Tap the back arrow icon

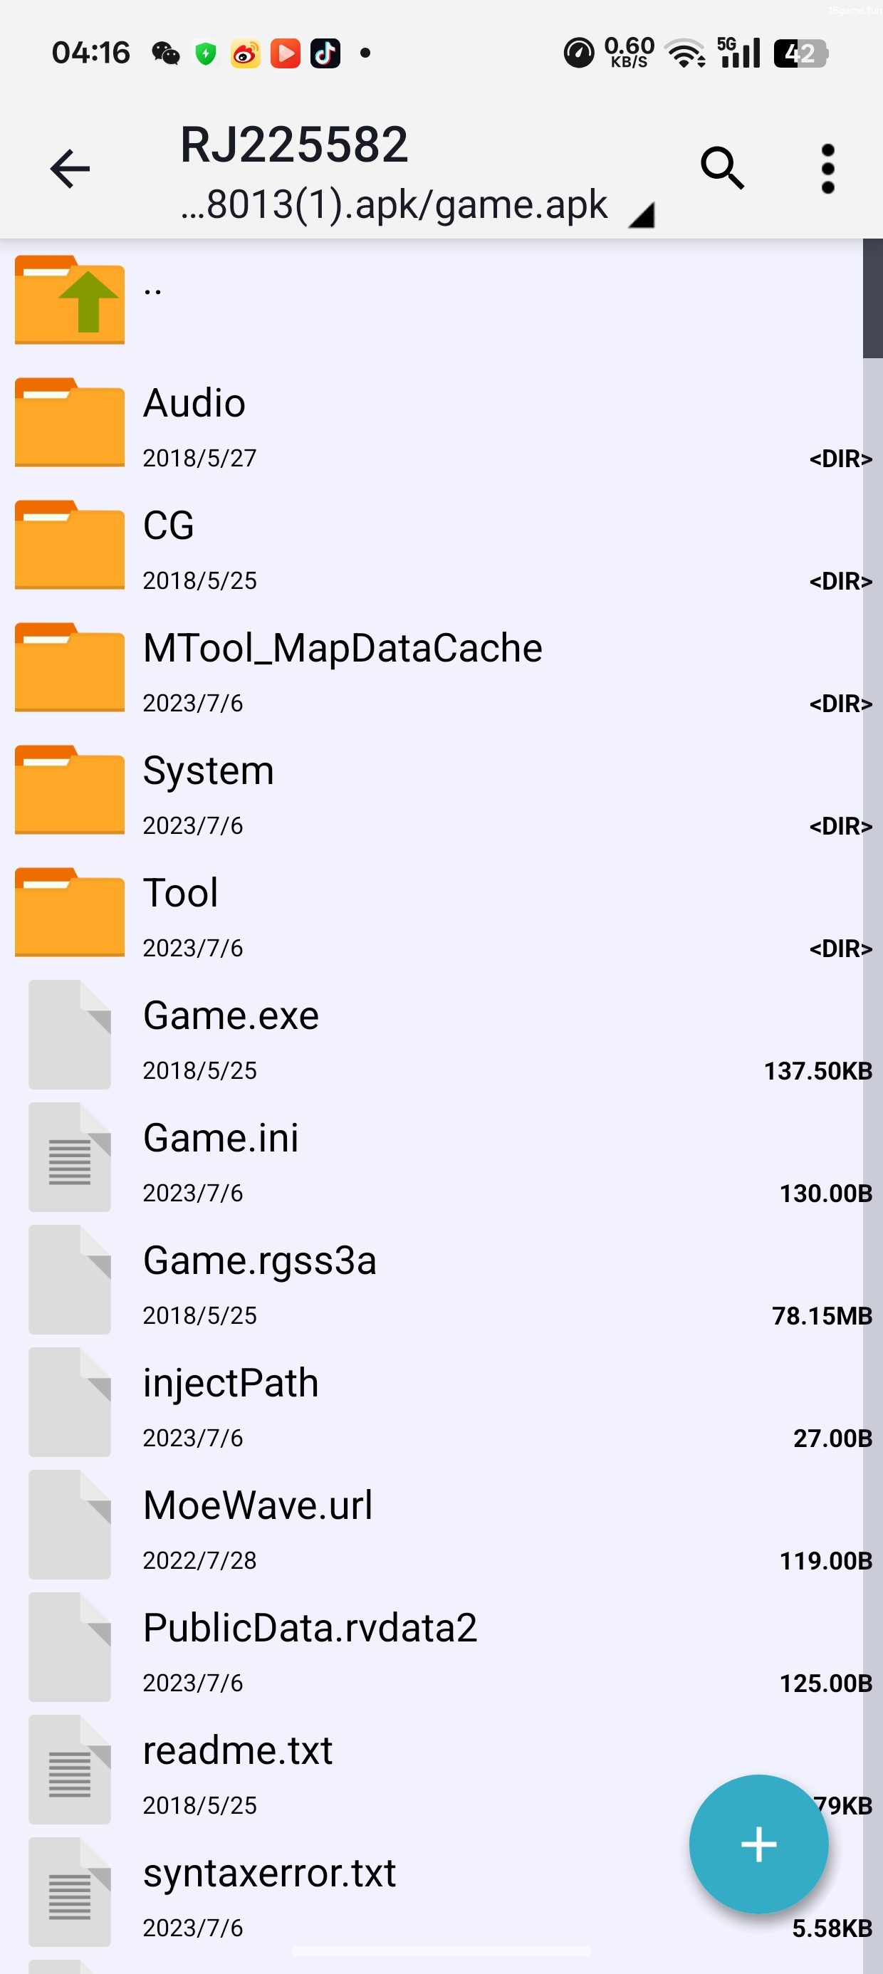pos(70,169)
